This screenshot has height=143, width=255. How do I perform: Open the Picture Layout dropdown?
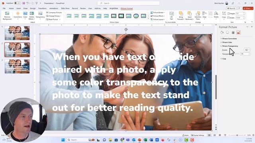click(158, 19)
